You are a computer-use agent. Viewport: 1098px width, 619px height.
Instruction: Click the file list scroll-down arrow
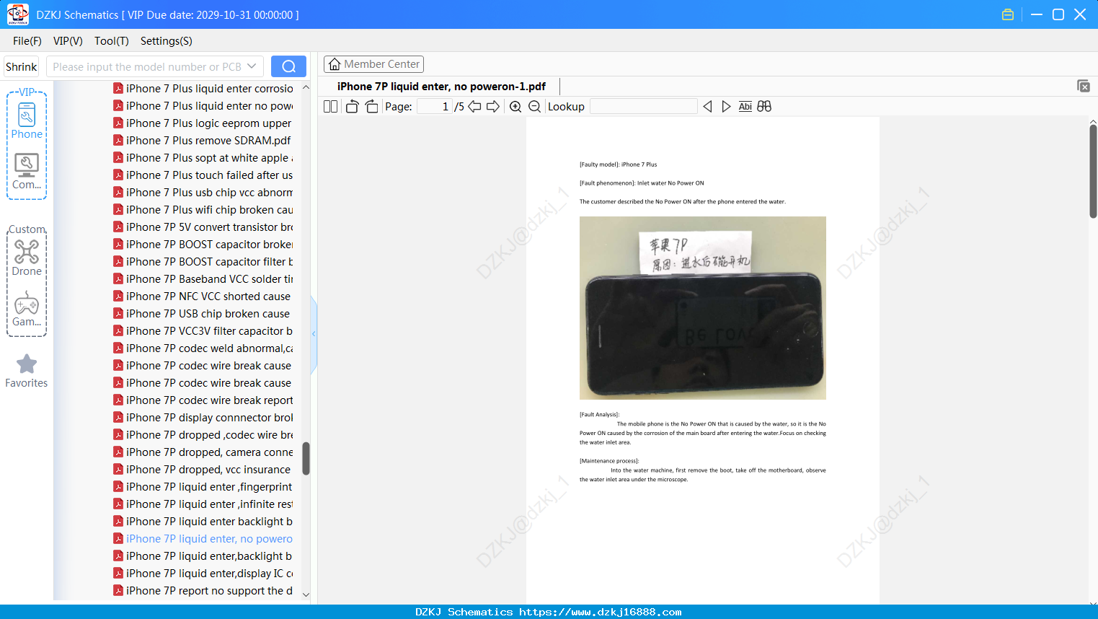click(x=306, y=595)
